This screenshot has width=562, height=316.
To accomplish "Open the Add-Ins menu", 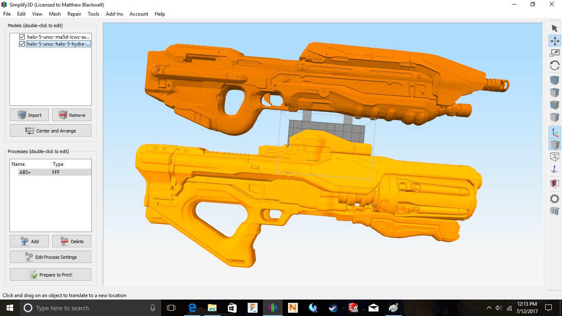I will tap(114, 14).
